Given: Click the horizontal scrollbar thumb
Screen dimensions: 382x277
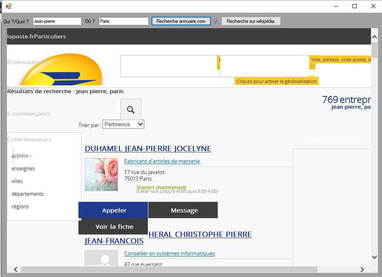Looking at the screenshot, I should 169,269.
